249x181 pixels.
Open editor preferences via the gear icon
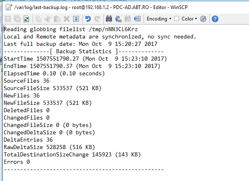(x=203, y=19)
